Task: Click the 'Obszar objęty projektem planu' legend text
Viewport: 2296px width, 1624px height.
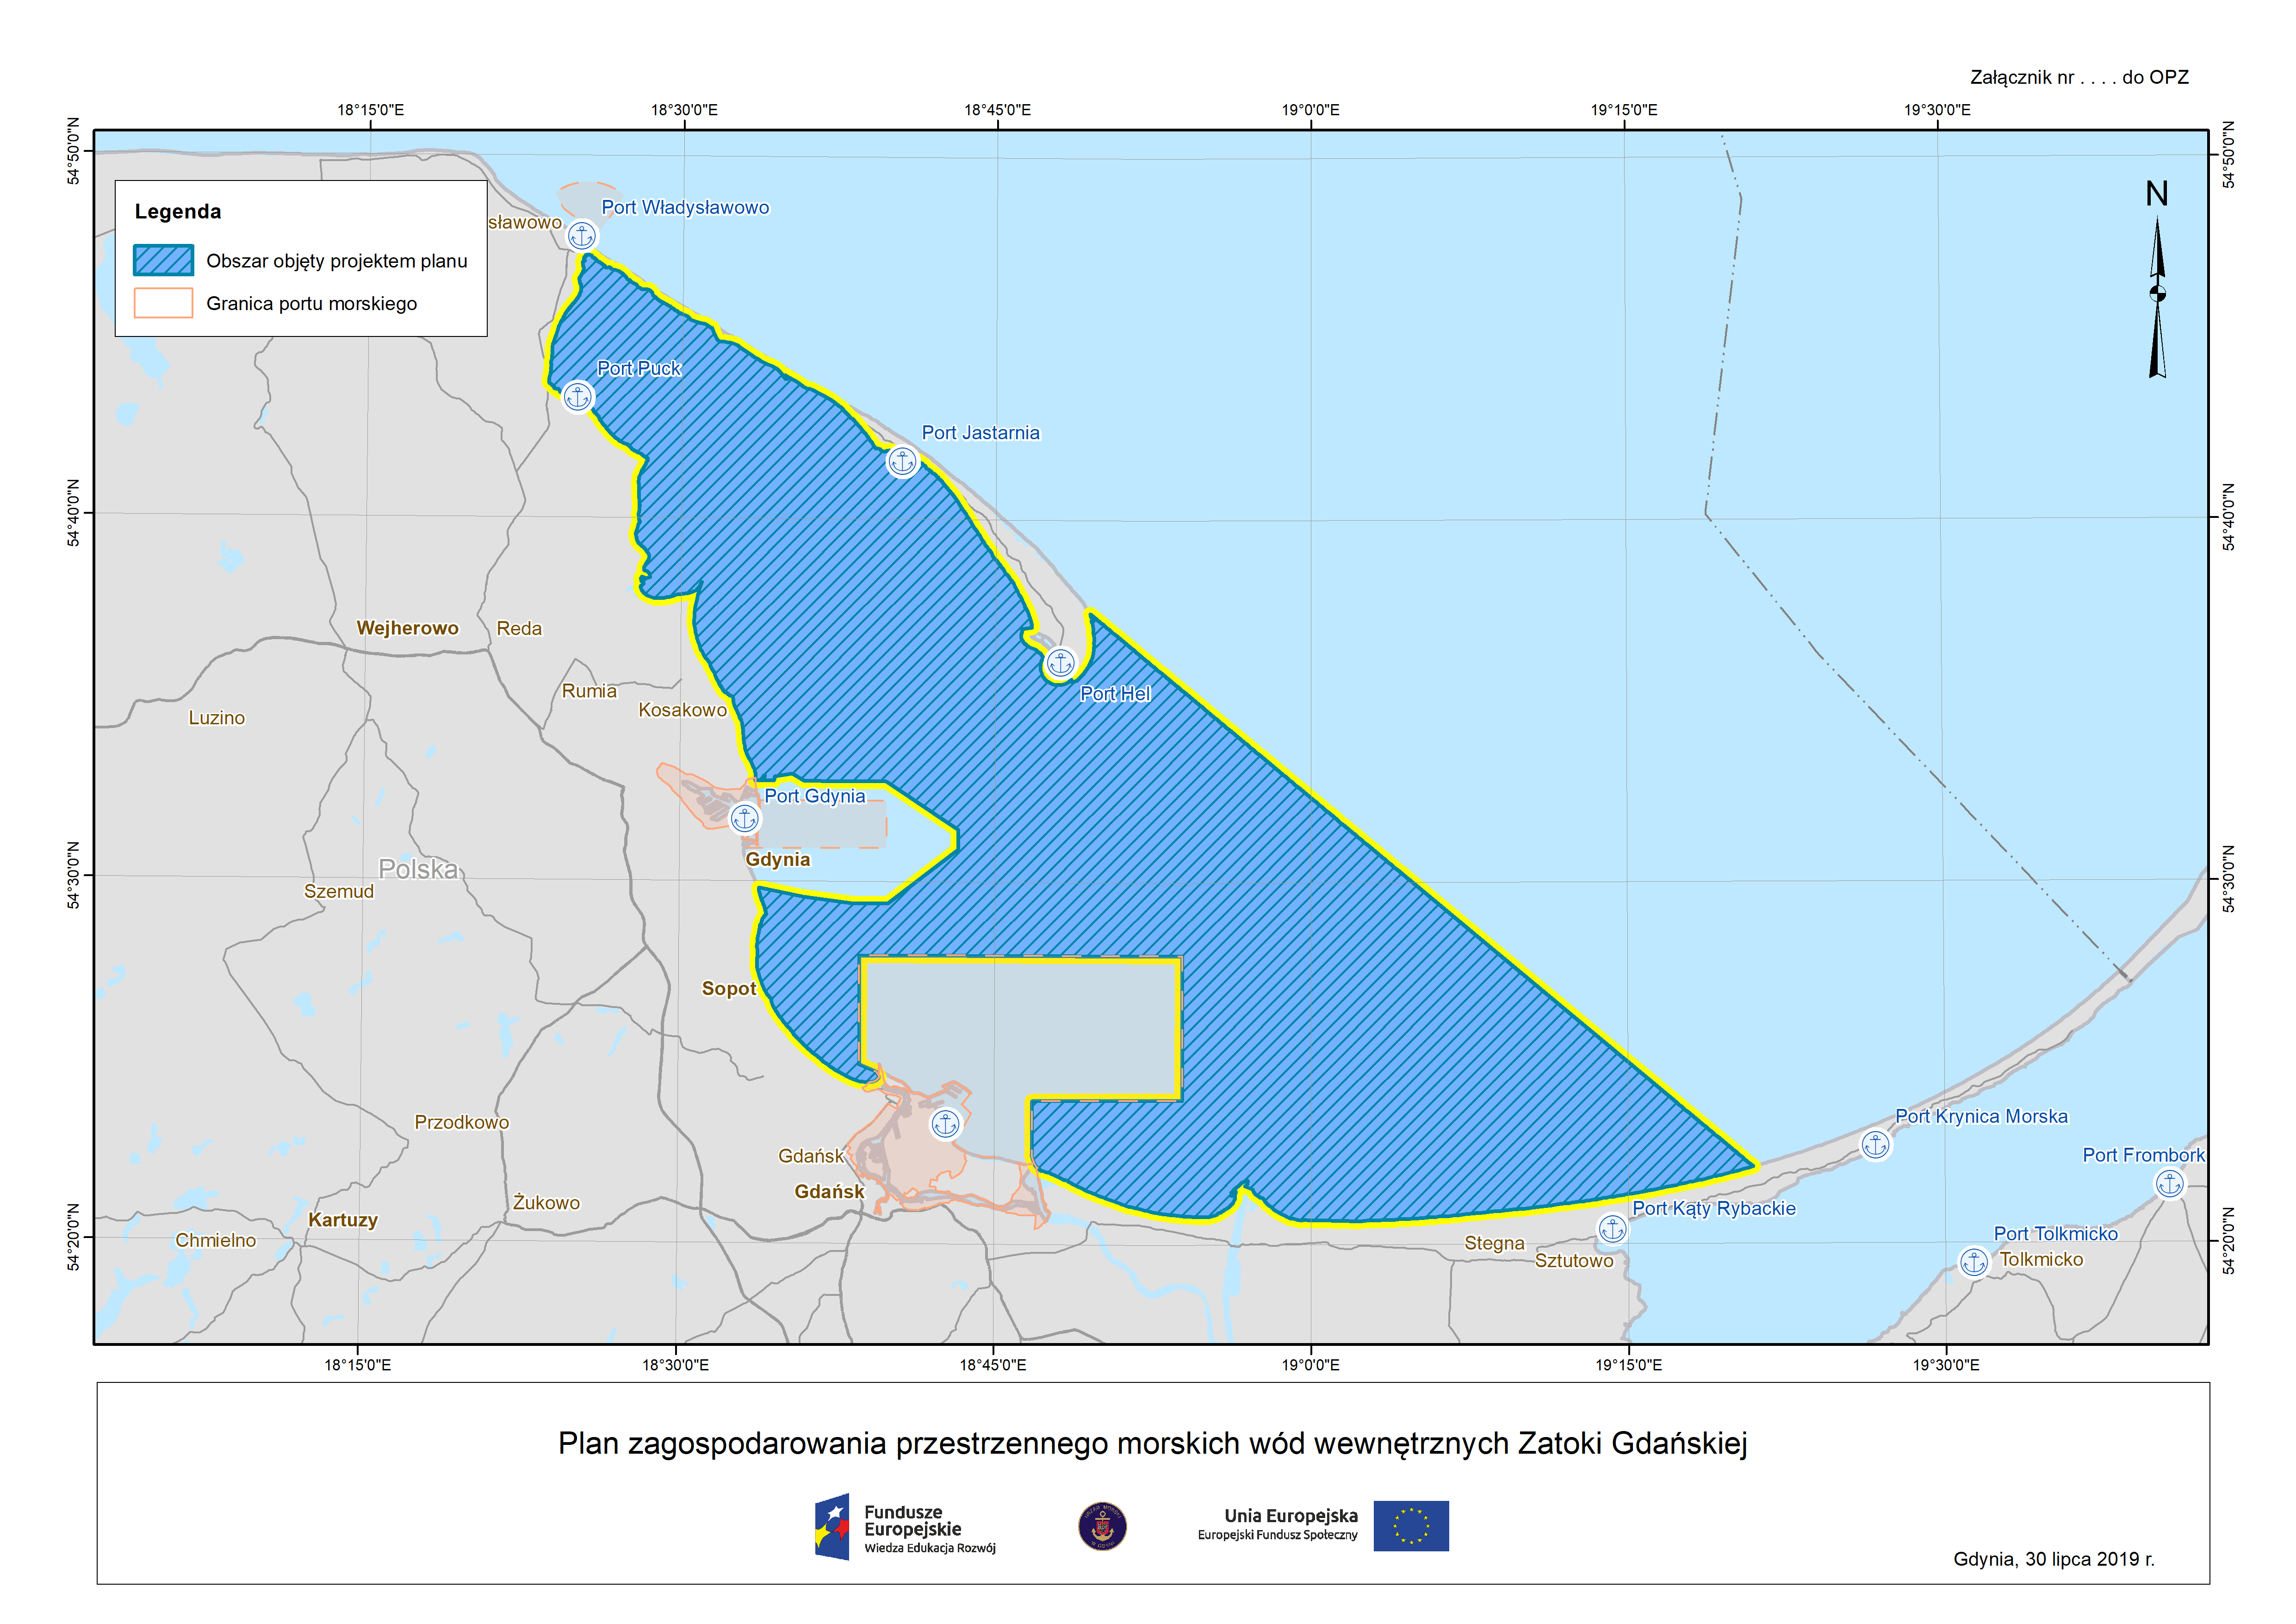Action: (337, 262)
